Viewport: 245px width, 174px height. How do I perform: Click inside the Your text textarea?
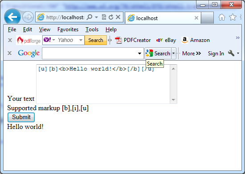click(103, 84)
